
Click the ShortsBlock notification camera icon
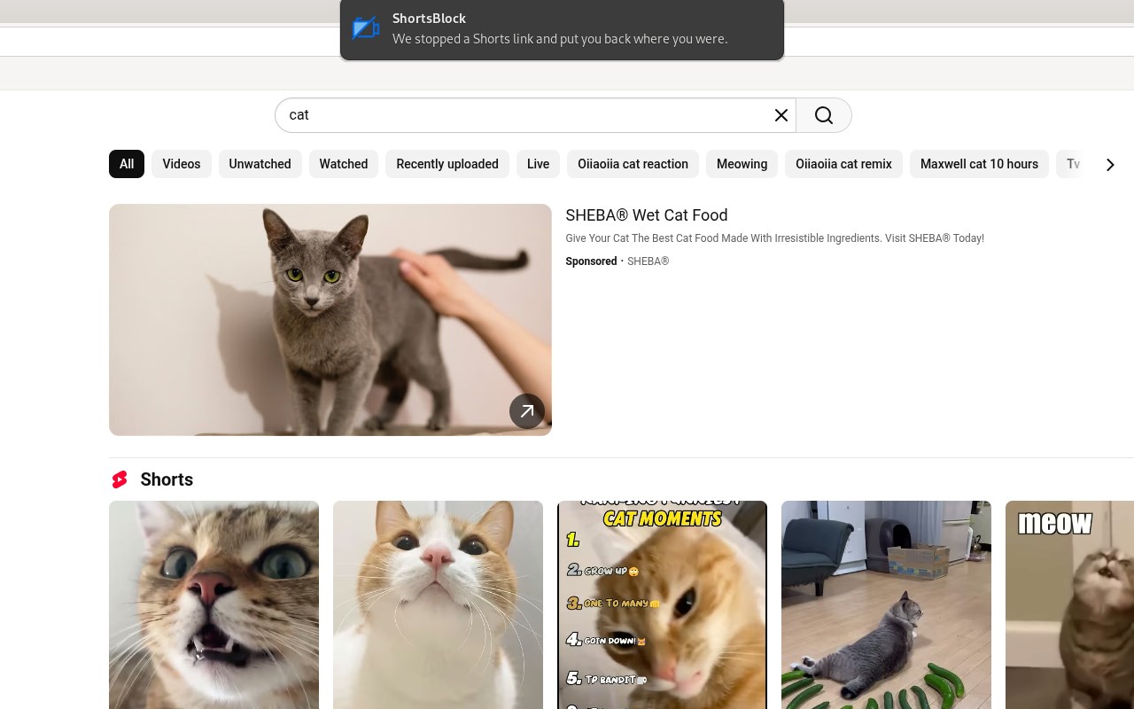coord(365,28)
